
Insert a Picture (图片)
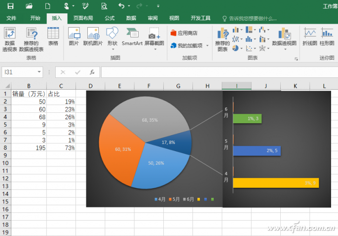tap(74, 36)
